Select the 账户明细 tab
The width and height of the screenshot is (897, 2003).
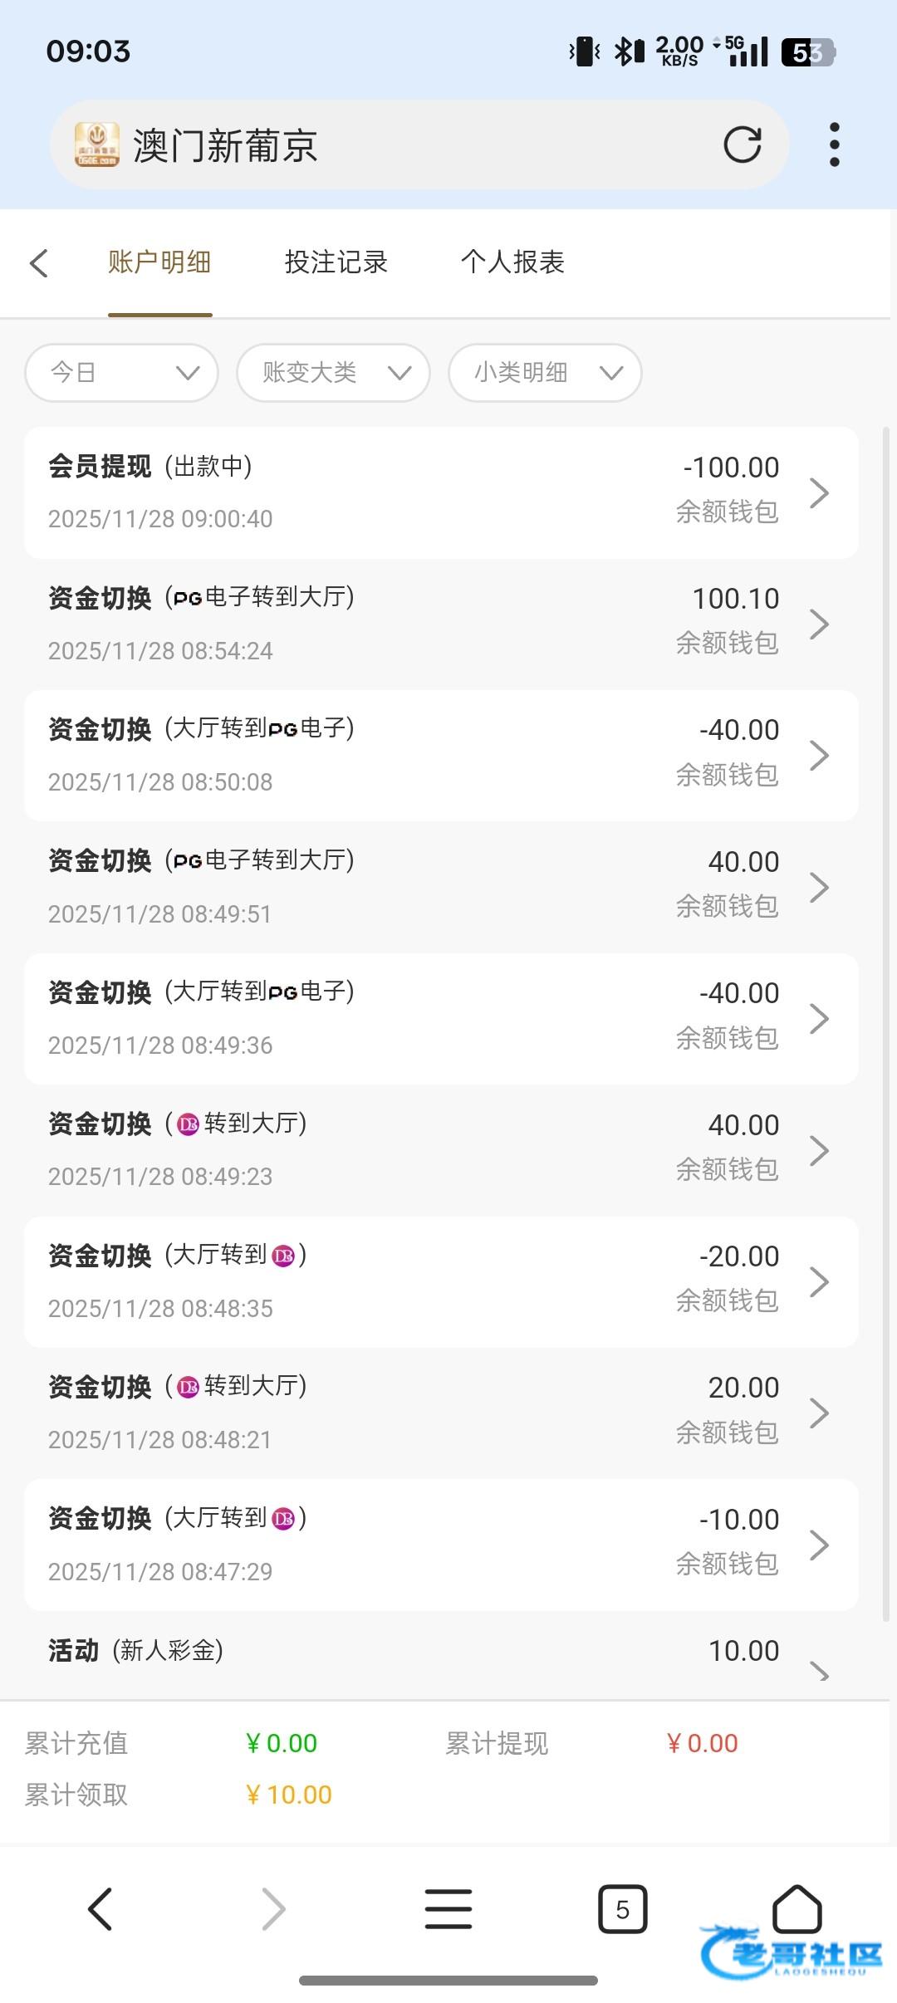tap(159, 262)
